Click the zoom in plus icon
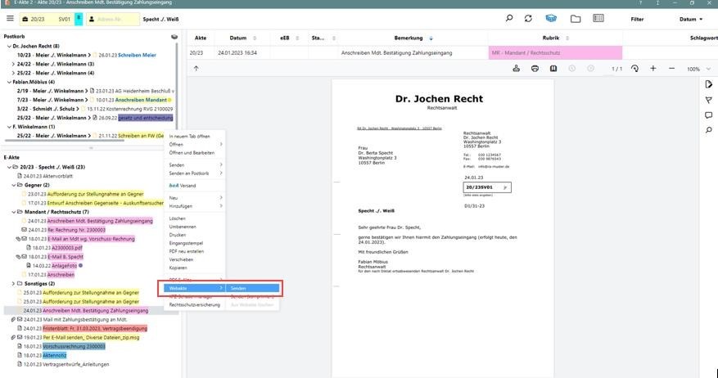 tap(653, 69)
